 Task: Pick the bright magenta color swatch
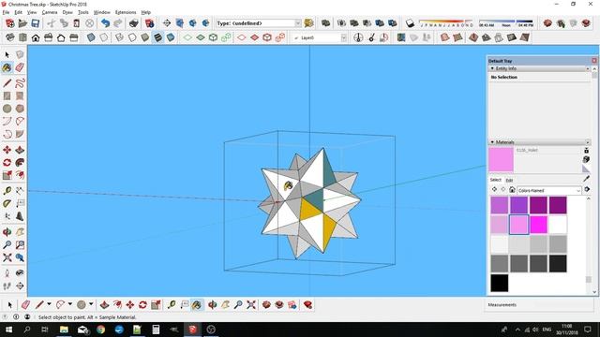538,225
